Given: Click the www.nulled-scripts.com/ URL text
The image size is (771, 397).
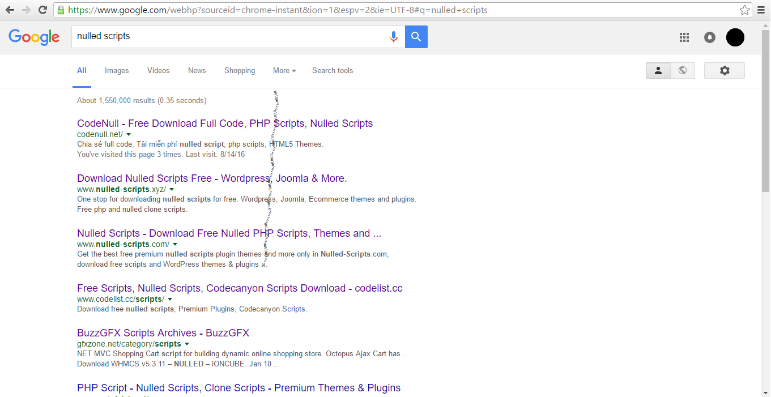Looking at the screenshot, I should (123, 244).
